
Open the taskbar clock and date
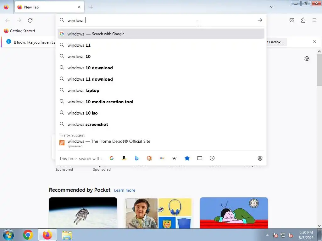(x=306, y=235)
